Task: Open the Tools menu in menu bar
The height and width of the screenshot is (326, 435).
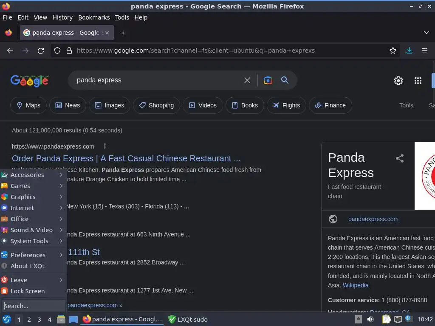Action: [122, 17]
